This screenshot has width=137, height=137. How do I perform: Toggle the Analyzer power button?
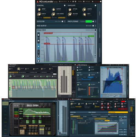pyautogui.click(x=39, y=59)
